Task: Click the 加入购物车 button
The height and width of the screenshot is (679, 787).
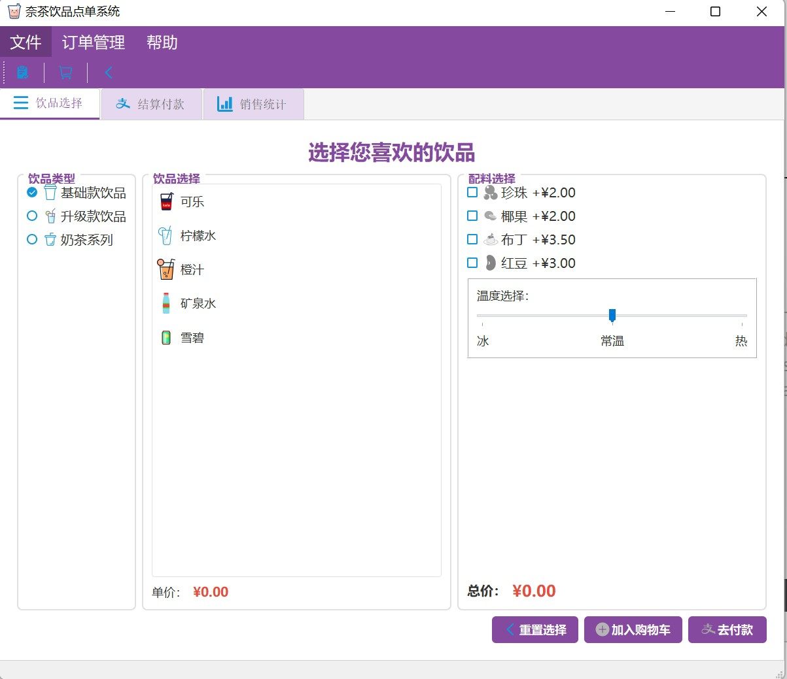Action: pos(633,630)
